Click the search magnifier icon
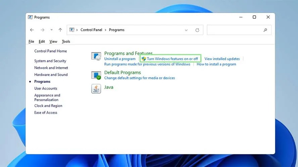The image size is (298, 167). [265, 30]
